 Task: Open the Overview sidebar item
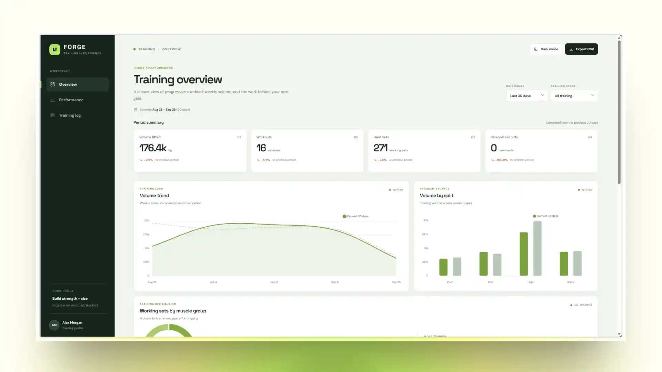click(x=78, y=84)
